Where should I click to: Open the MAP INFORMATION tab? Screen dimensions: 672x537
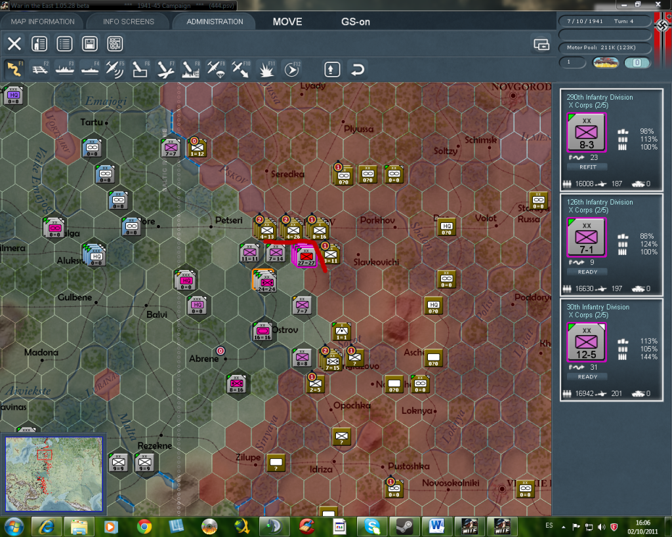pos(43,22)
